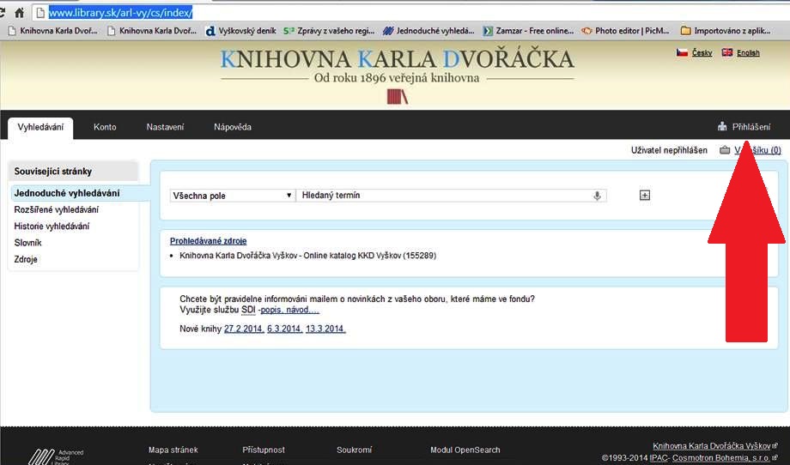The height and width of the screenshot is (465, 790).
Task: Select Jednoduché vyhledávání in the sidebar
Action: (67, 193)
